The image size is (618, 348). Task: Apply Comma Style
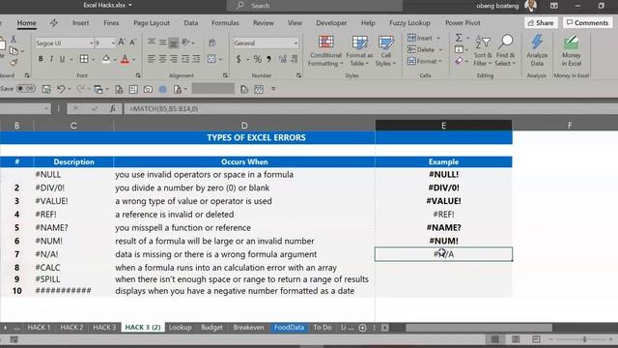tap(268, 59)
